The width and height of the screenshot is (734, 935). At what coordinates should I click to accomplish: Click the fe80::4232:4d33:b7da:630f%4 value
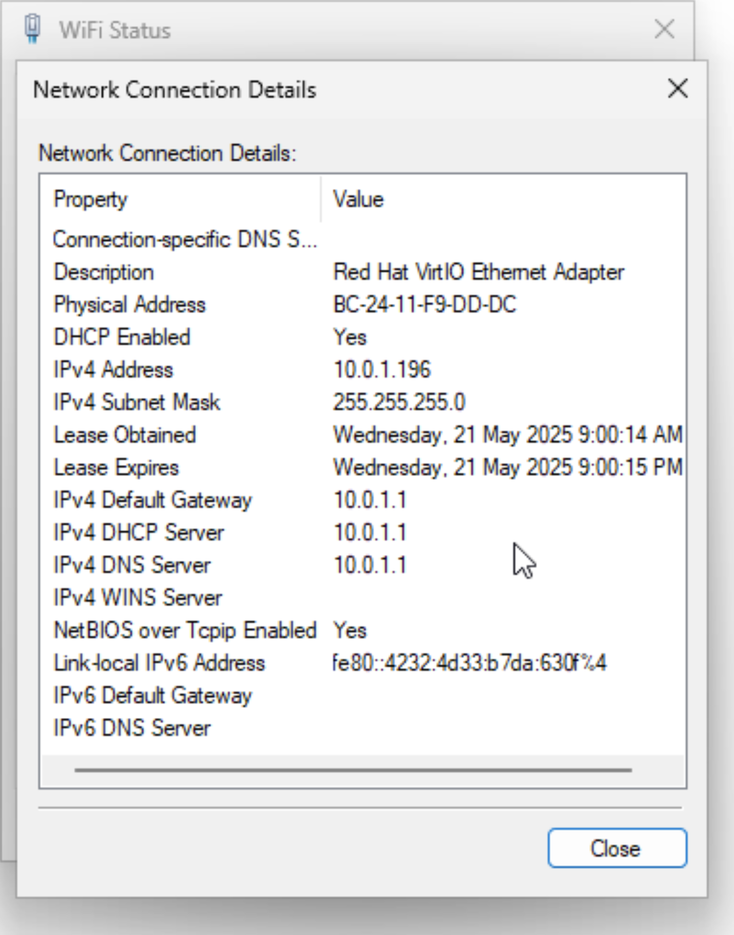click(x=469, y=663)
